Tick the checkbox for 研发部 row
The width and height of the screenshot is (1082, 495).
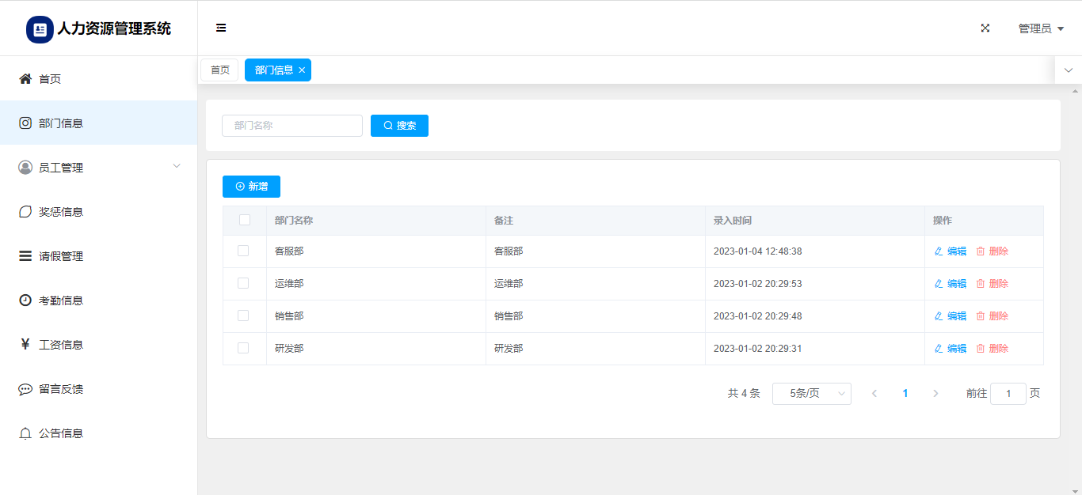click(243, 348)
